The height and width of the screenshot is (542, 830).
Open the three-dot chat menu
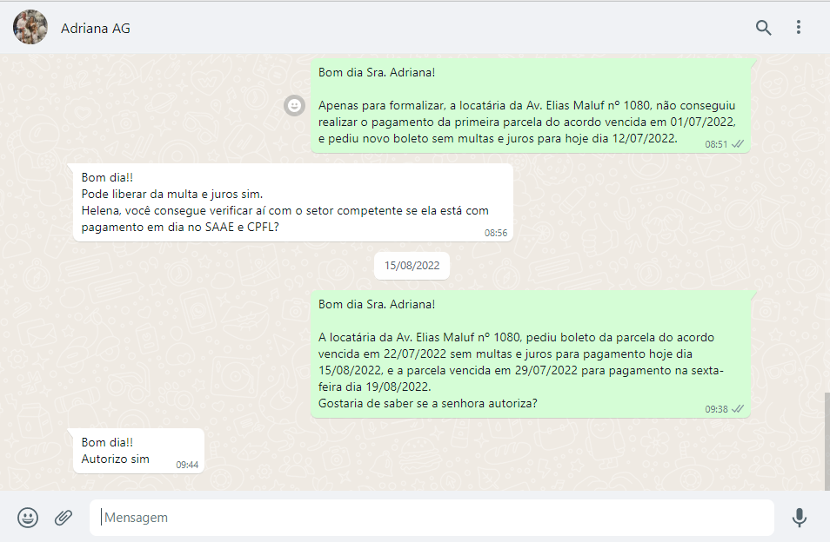(799, 28)
